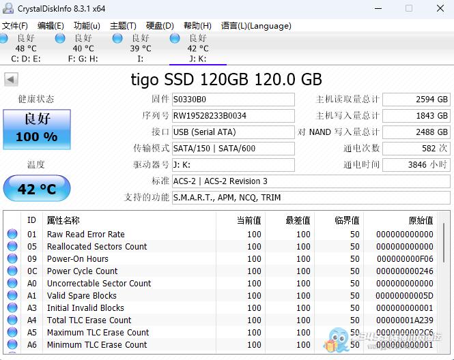Screen dimensions: 454x360
Task: Select the status orb for drive J: K:
Action: (x=175, y=38)
